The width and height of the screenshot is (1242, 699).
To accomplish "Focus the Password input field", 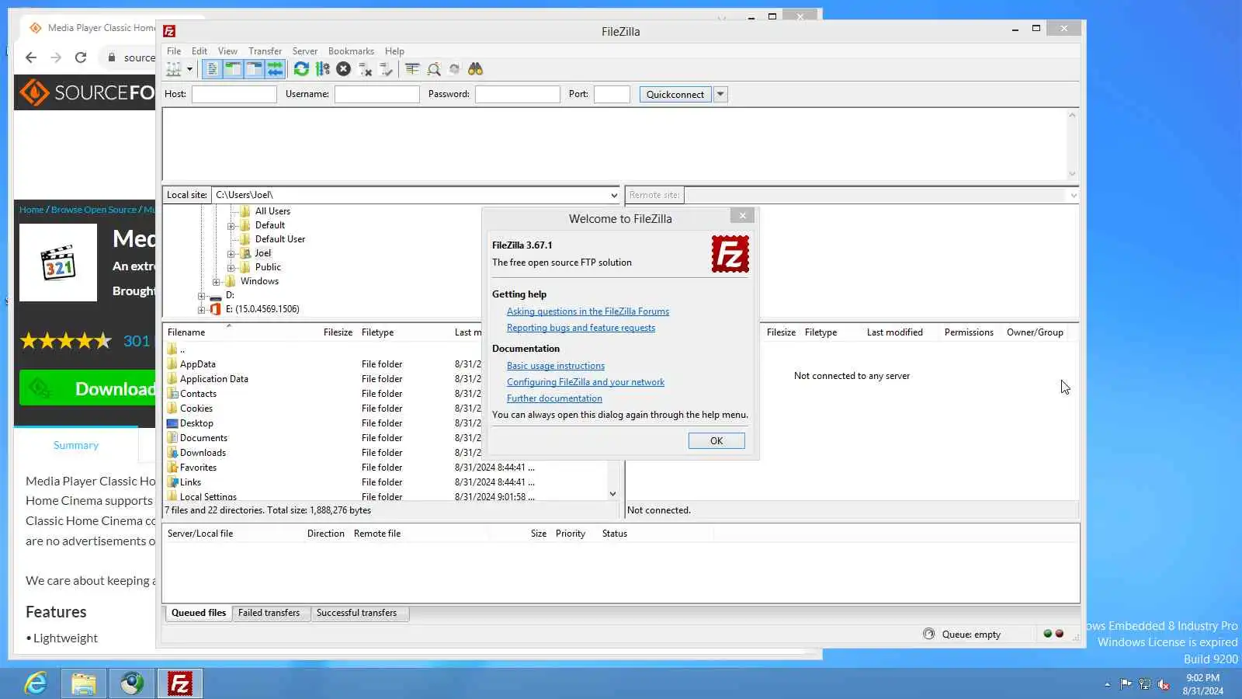I will [517, 94].
